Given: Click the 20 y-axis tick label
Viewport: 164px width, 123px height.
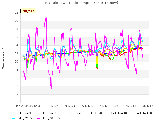Looking at the screenshot, I should (16, 21).
